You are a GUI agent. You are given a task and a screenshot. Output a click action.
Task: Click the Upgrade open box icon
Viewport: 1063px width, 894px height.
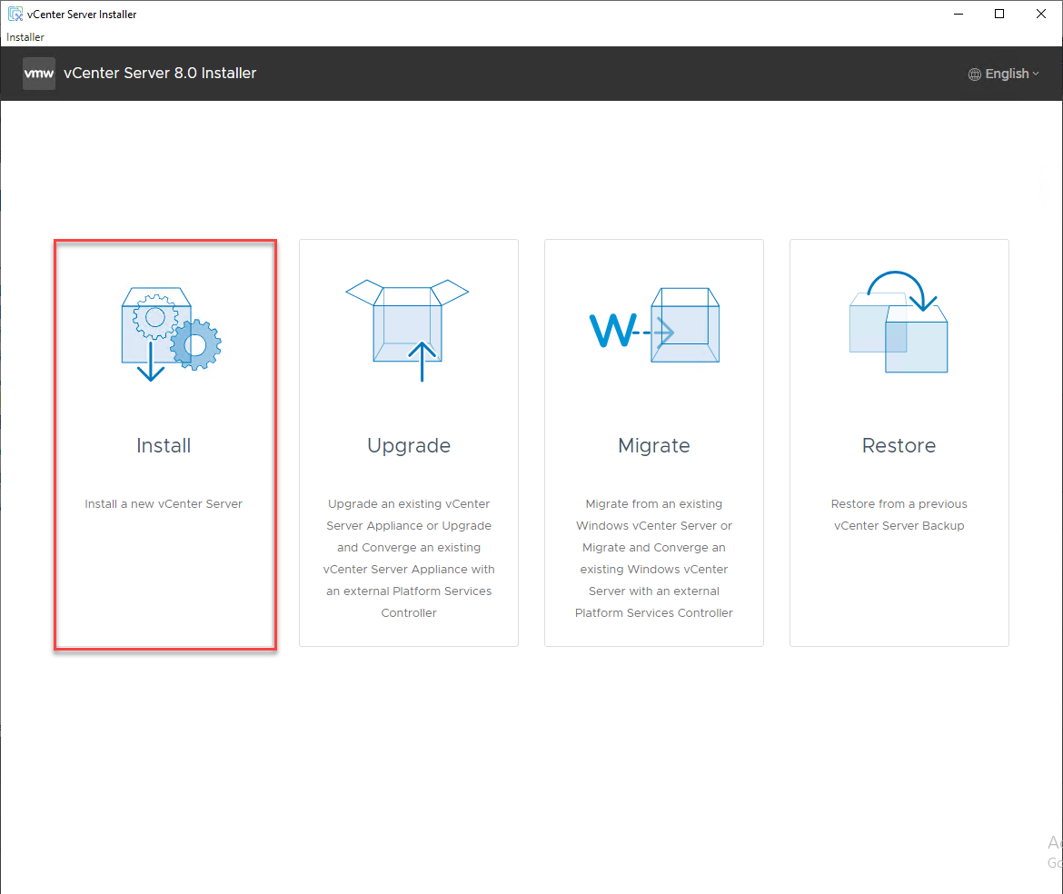click(407, 330)
